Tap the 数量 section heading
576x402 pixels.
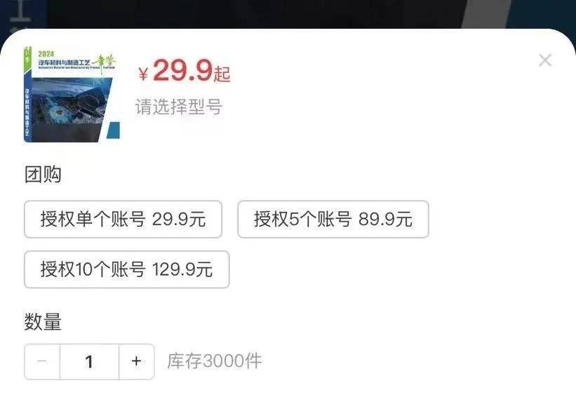[43, 321]
